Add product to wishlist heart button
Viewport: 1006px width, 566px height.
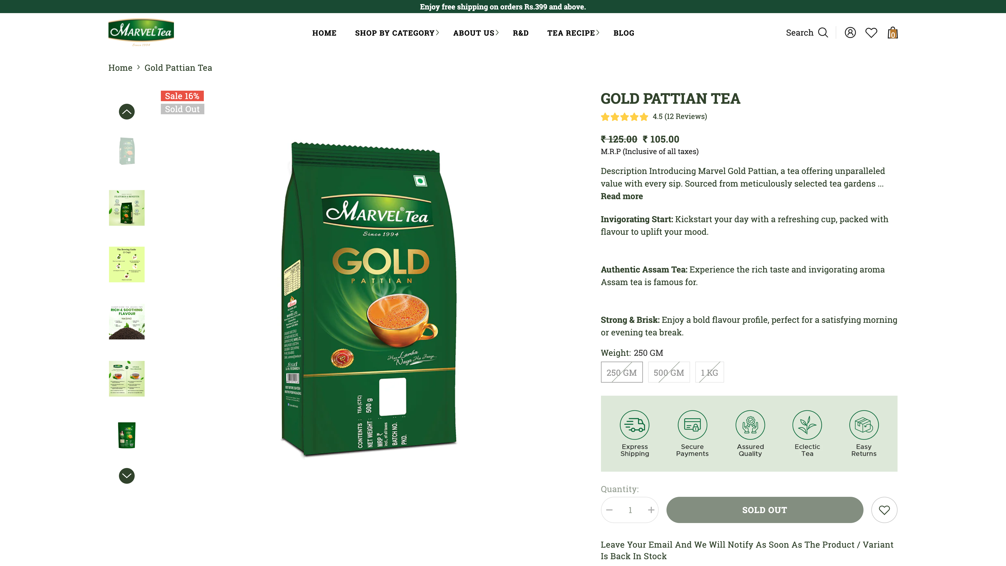tap(884, 510)
